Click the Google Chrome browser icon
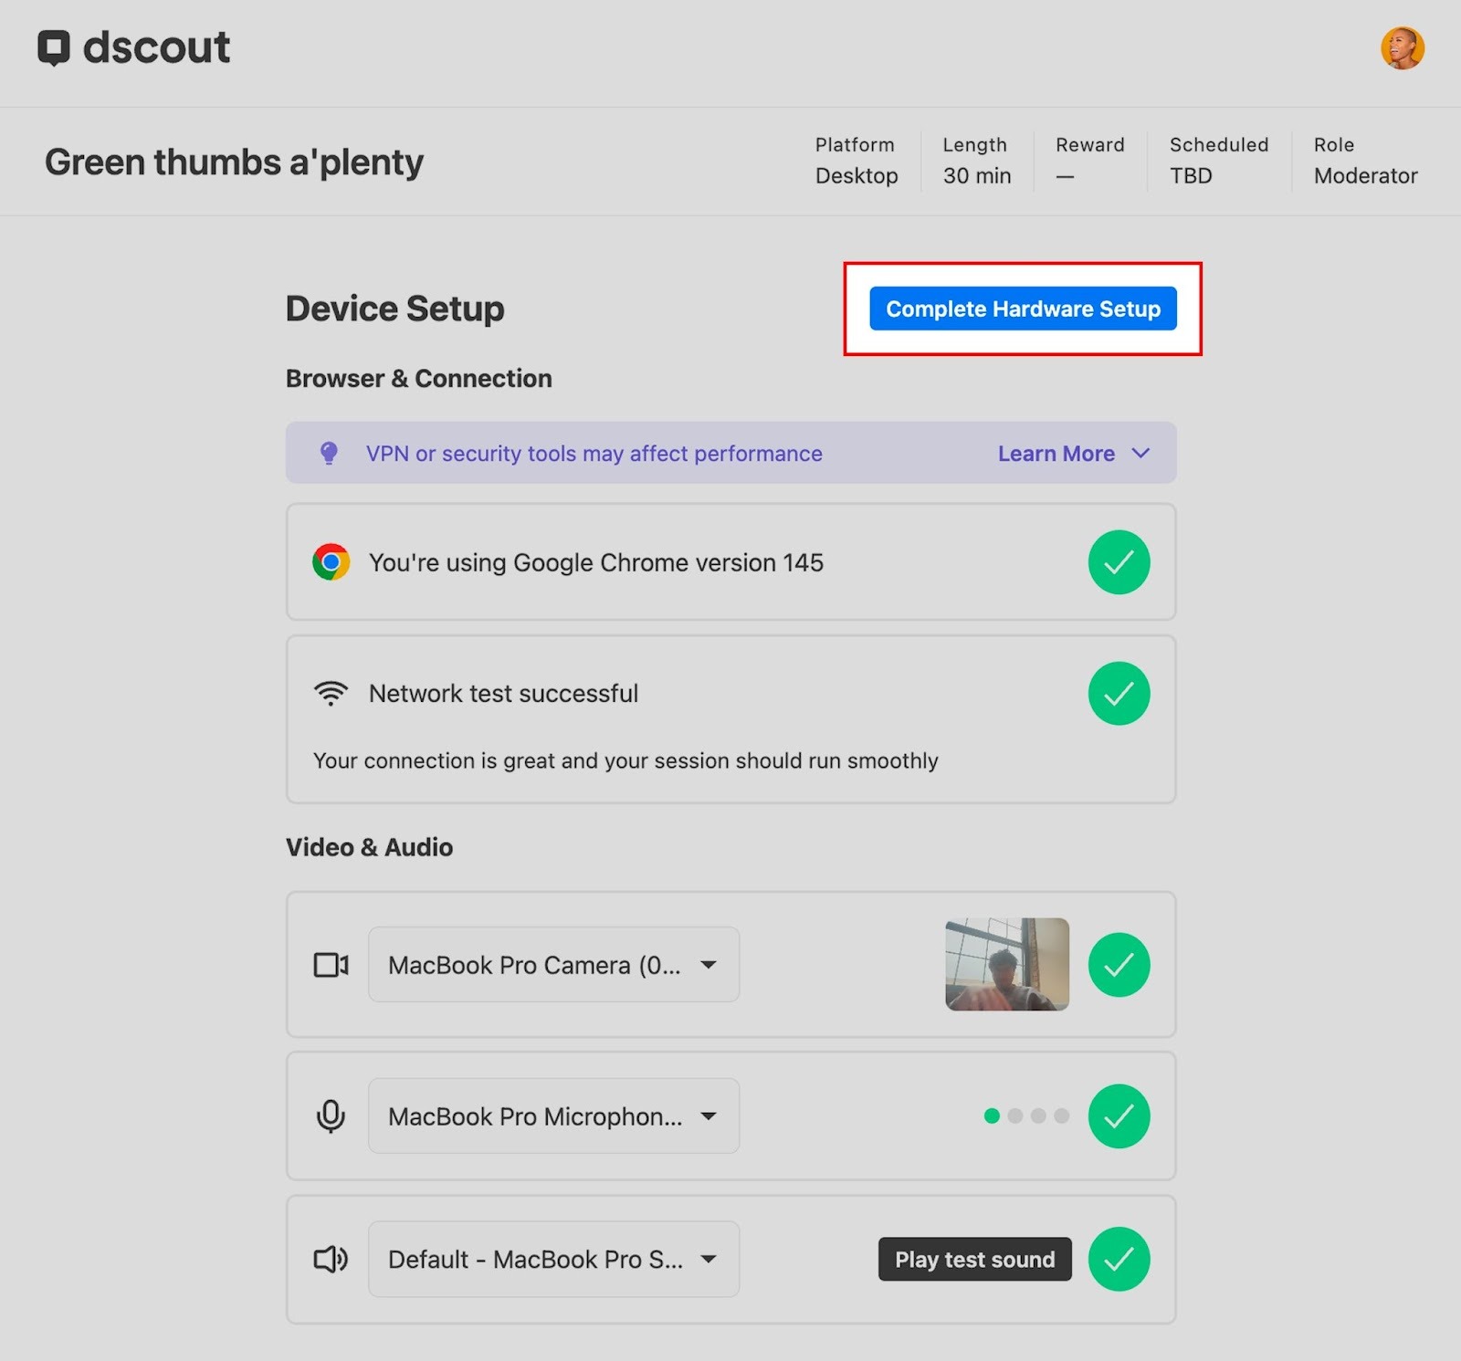Viewport: 1461px width, 1361px height. [x=331, y=562]
